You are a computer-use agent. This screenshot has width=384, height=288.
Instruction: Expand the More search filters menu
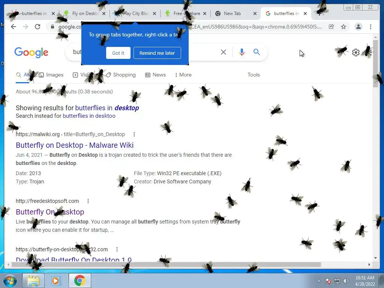click(183, 75)
